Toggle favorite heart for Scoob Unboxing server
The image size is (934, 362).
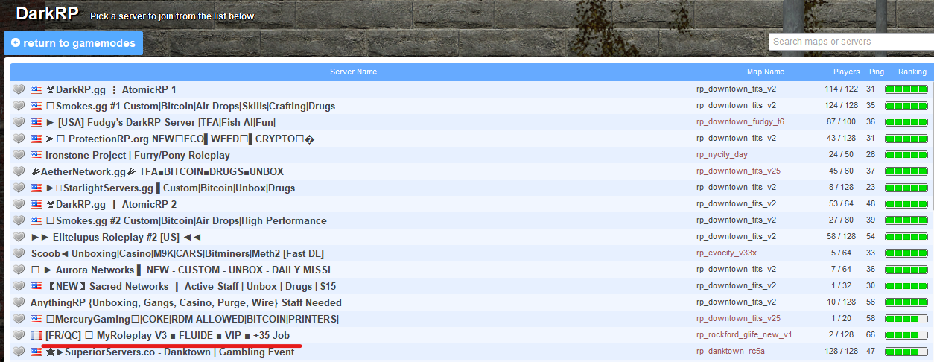19,253
